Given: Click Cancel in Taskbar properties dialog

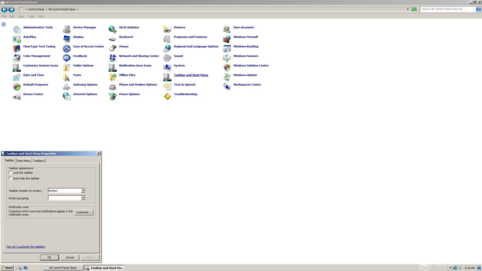Looking at the screenshot, I should [x=70, y=257].
